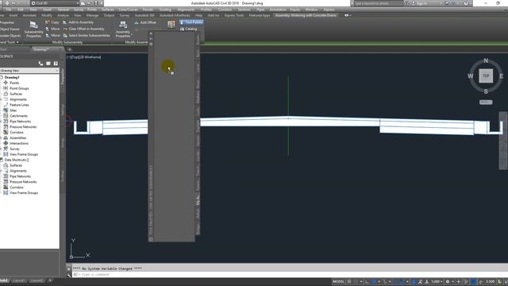Open the Surfaces menu
The height and width of the screenshot is (286, 508).
tap(108, 10)
